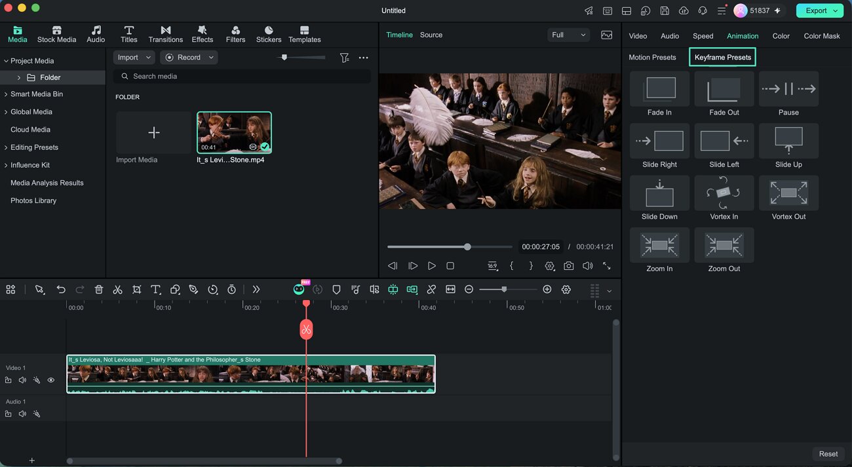The width and height of the screenshot is (852, 467).
Task: Click the Search media field
Action: click(242, 77)
